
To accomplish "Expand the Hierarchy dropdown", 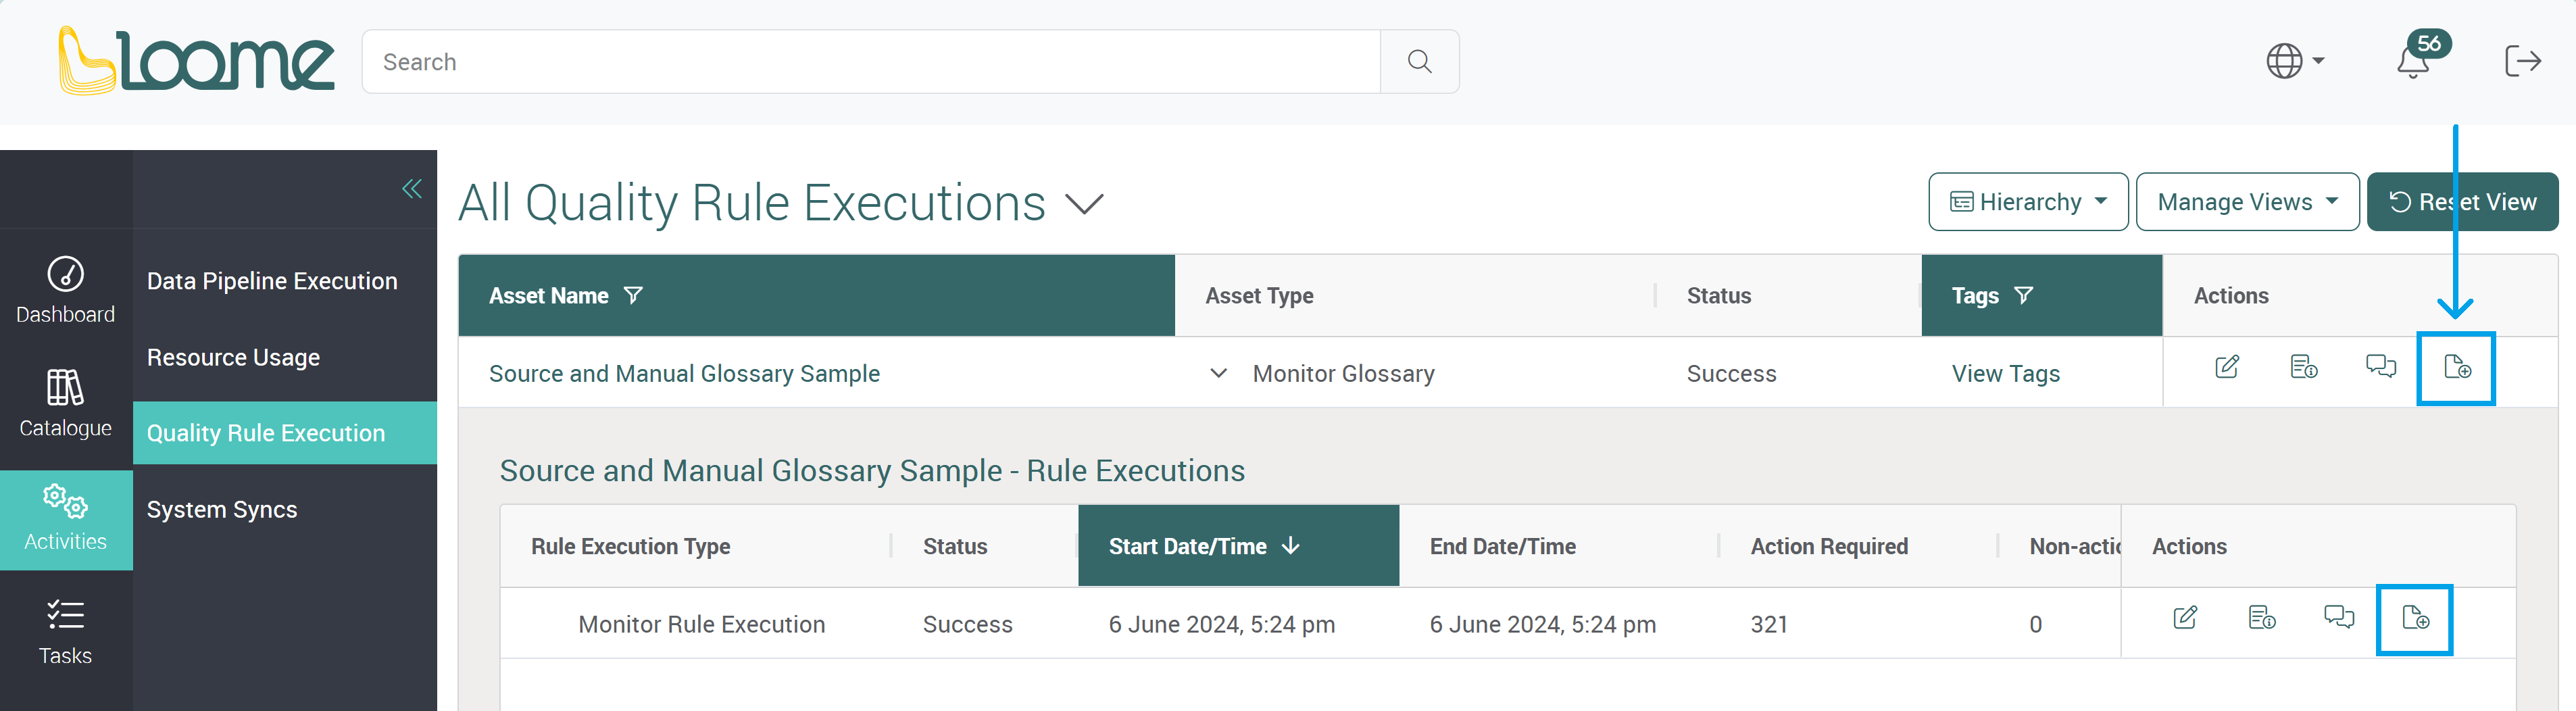I will coord(2027,202).
